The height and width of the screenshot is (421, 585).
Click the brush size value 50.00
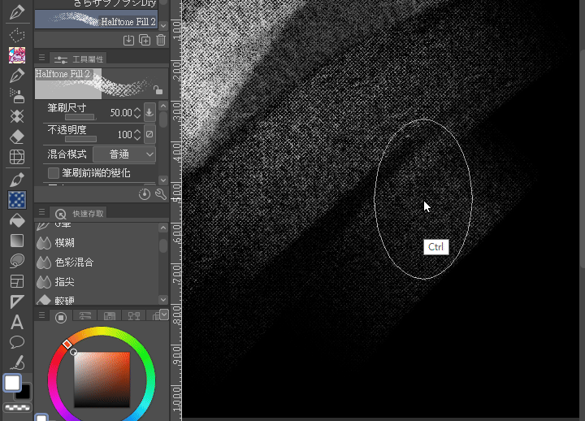(121, 113)
